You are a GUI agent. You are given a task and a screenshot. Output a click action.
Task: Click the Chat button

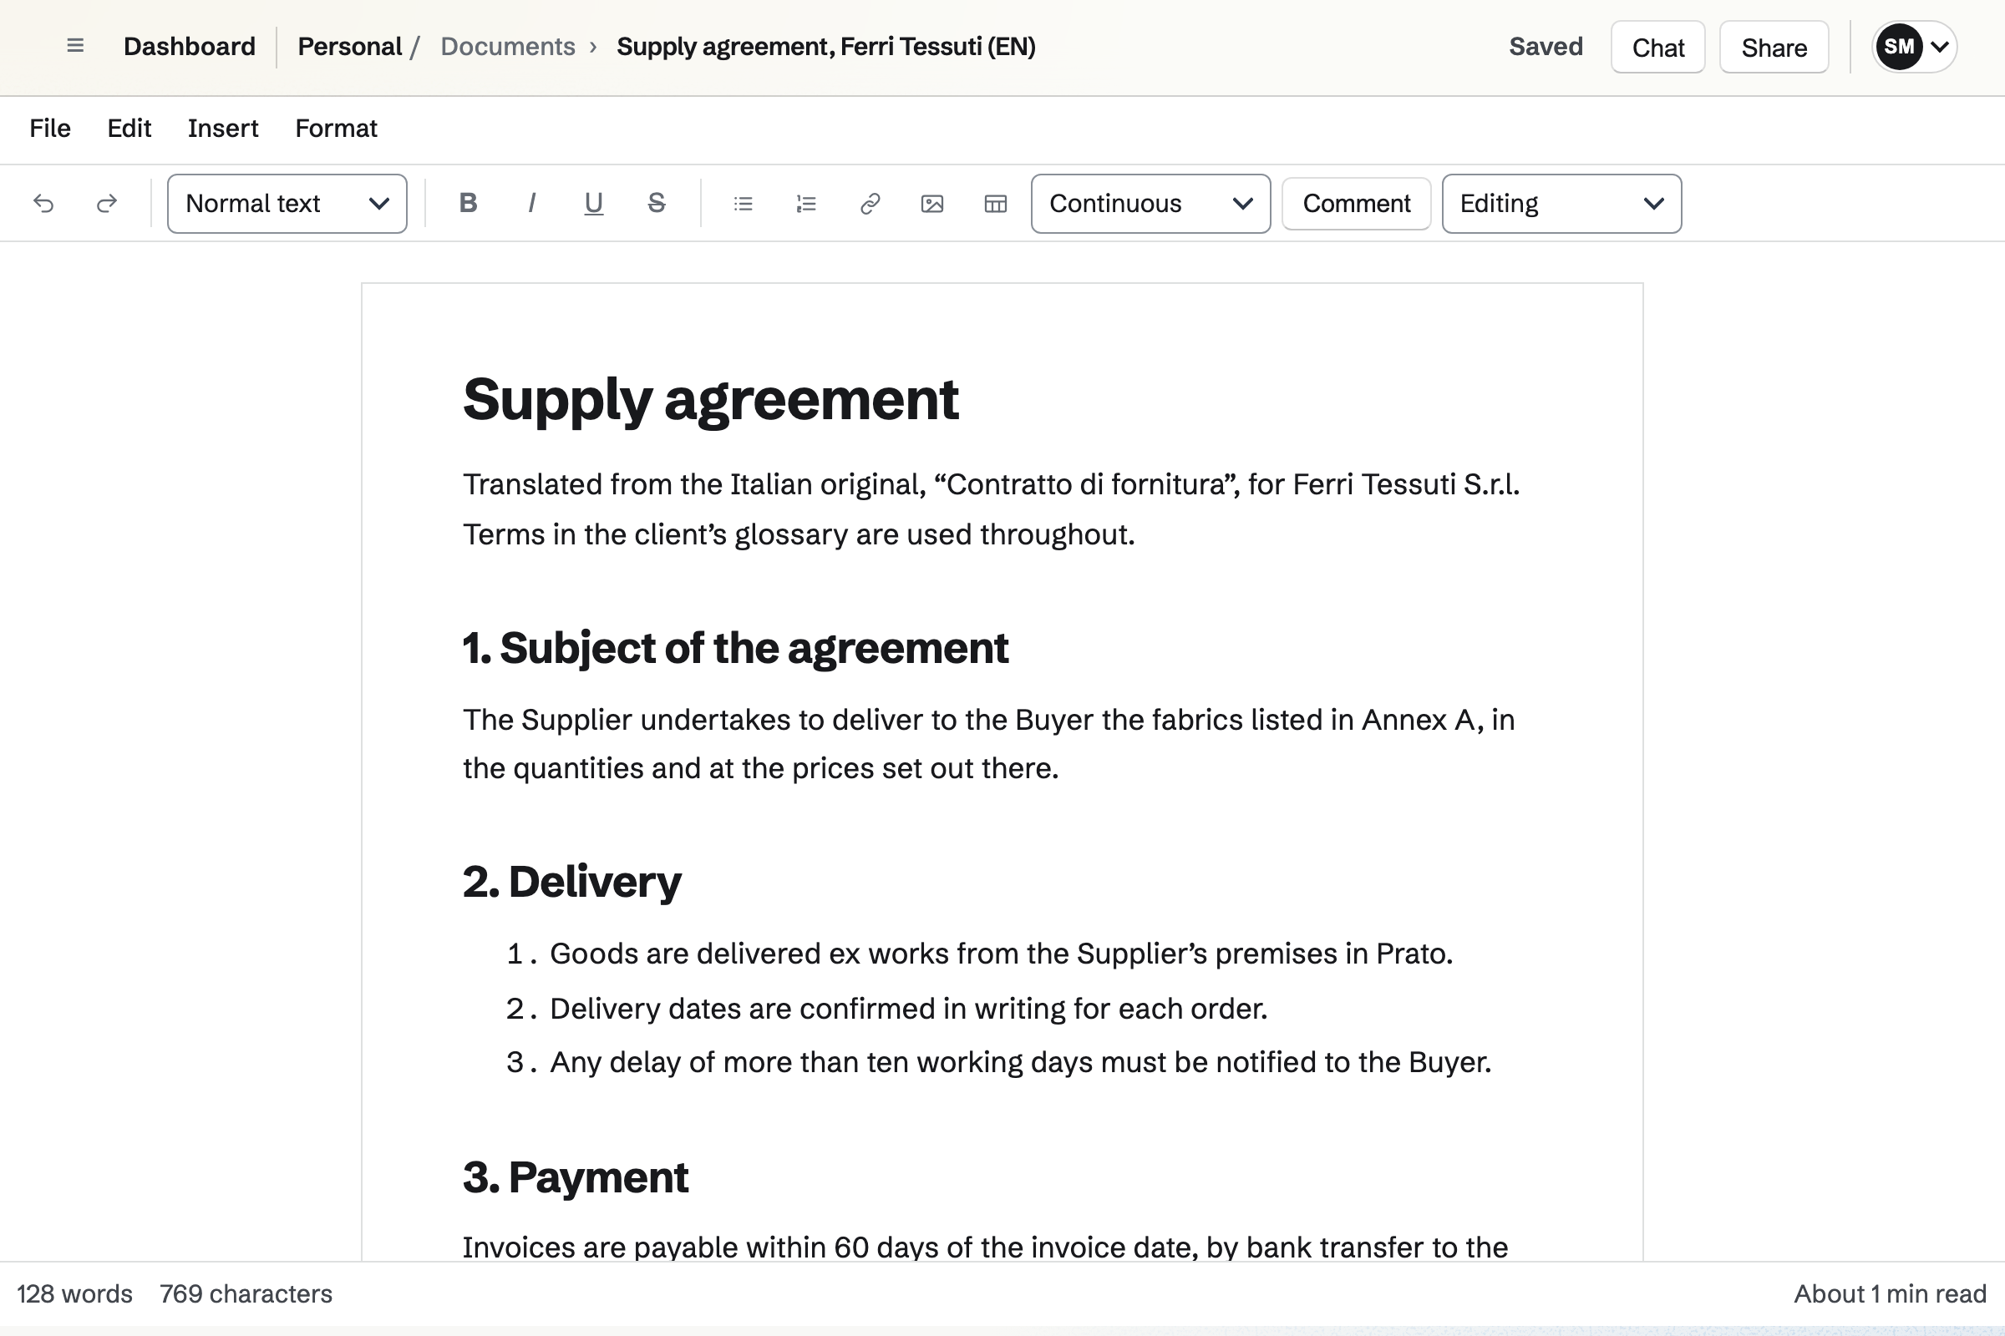(1658, 47)
